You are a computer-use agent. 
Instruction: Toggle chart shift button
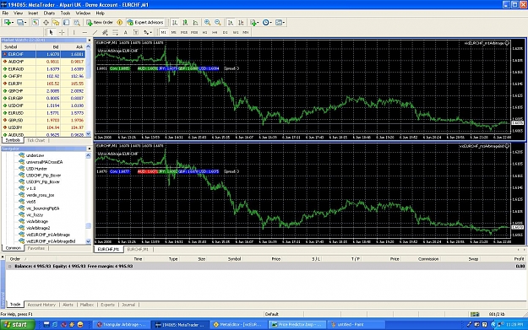tap(241, 22)
